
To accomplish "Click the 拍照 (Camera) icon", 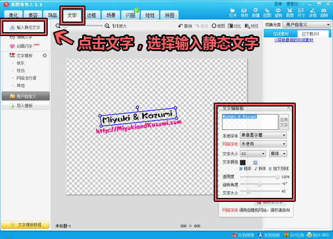I will tap(324, 12).
